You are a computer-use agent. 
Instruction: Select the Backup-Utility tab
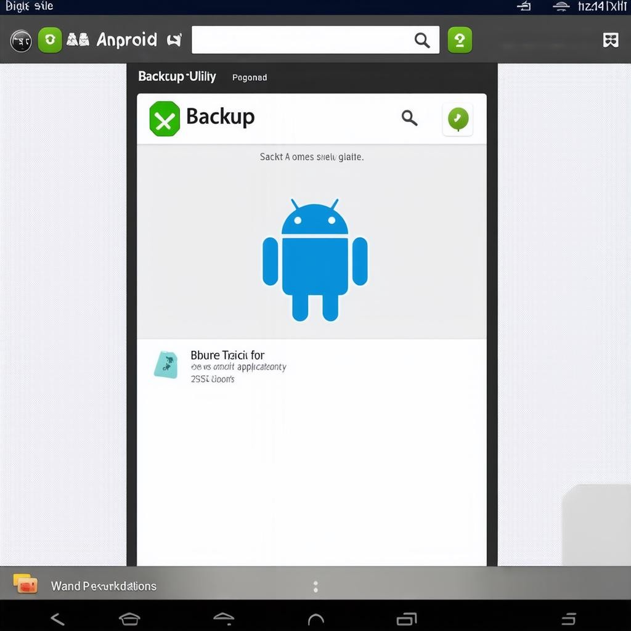(177, 76)
